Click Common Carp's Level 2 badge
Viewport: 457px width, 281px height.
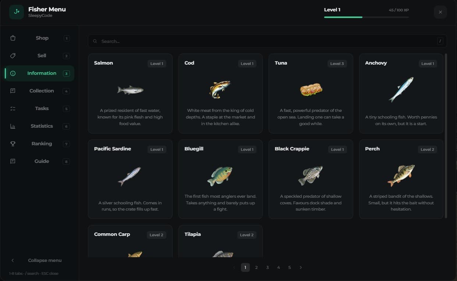156,235
